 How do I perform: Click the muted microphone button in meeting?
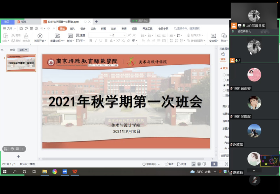pos(254,180)
